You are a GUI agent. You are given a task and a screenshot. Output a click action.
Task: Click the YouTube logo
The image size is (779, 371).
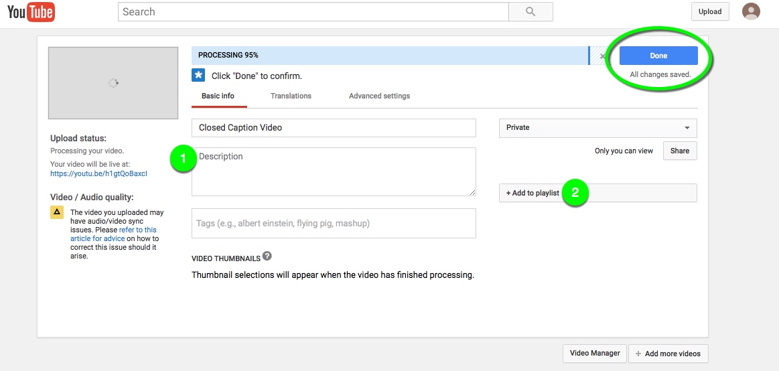31,11
